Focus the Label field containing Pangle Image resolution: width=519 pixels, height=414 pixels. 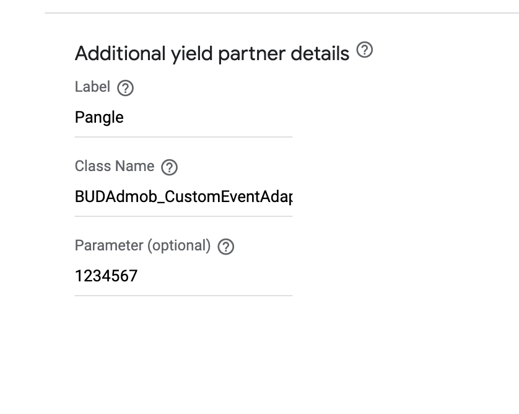pos(184,118)
